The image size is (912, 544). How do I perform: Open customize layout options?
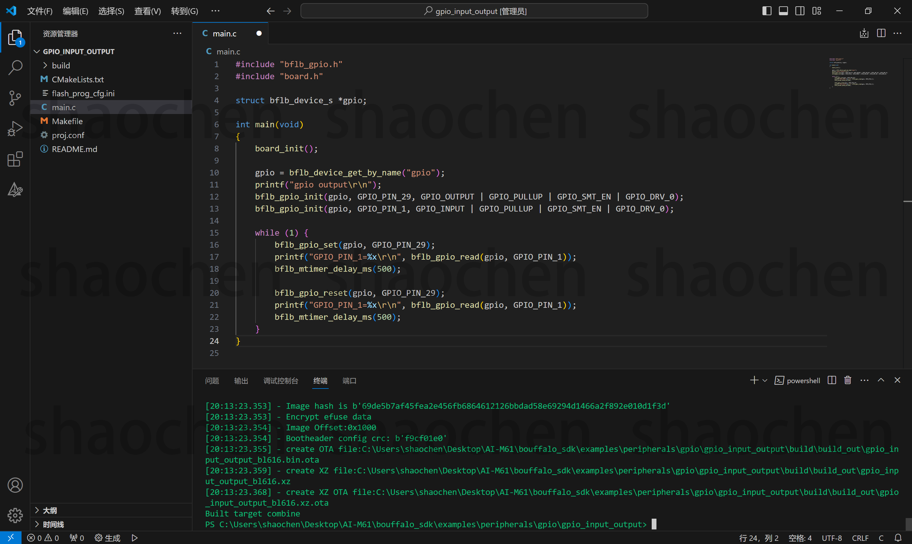(x=817, y=11)
